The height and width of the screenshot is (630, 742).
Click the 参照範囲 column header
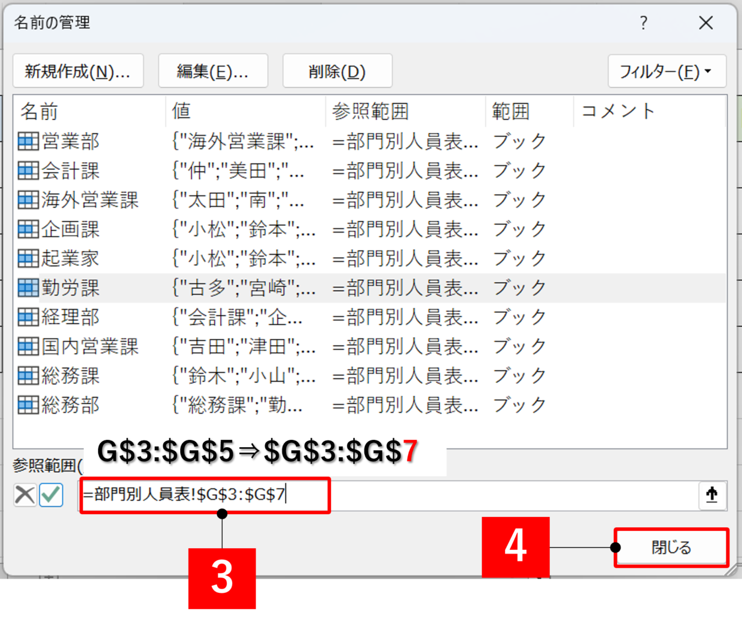(x=405, y=111)
